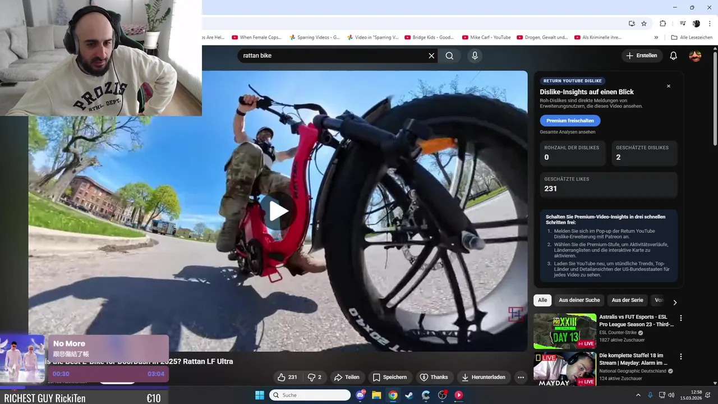Screen dimensions: 718x404
Task: Open the Alle Lesezeichen folder
Action: pos(692,38)
